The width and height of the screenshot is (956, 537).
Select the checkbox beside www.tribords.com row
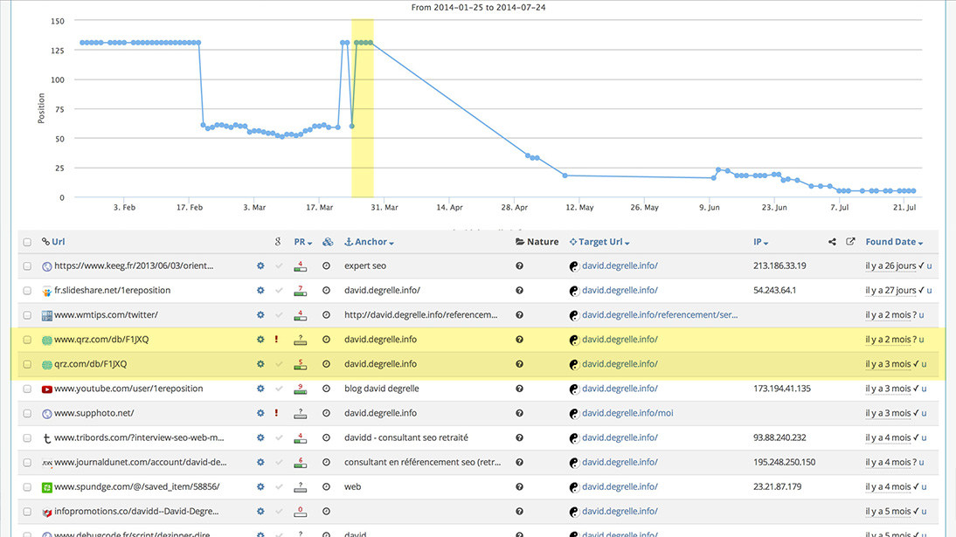point(27,437)
